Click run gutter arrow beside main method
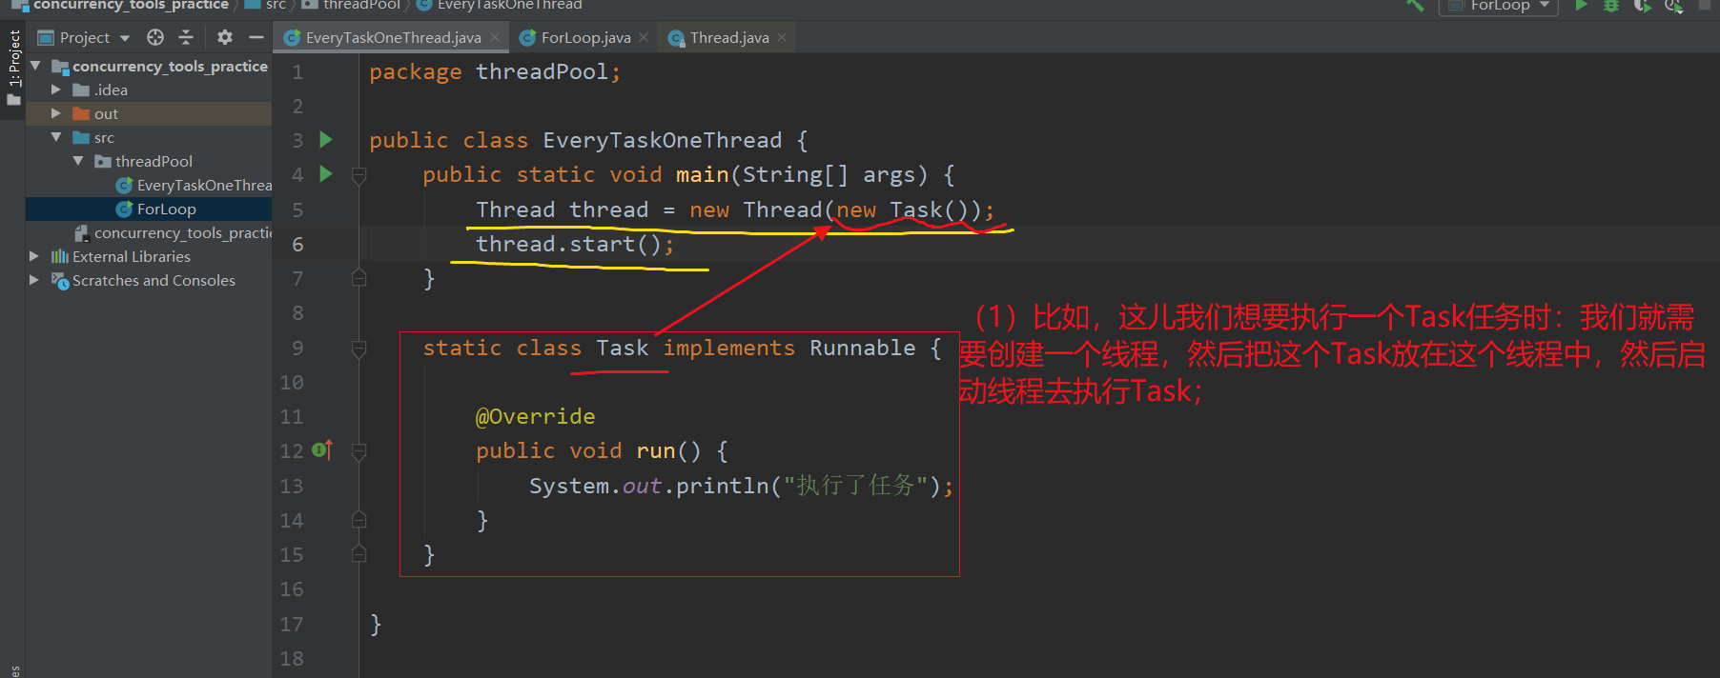 coord(326,174)
